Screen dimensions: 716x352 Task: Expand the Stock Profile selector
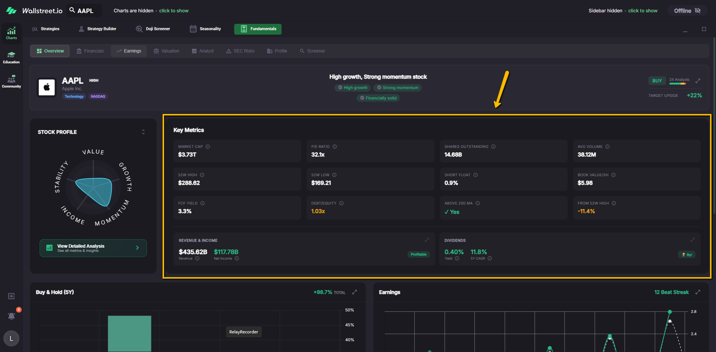coord(143,132)
